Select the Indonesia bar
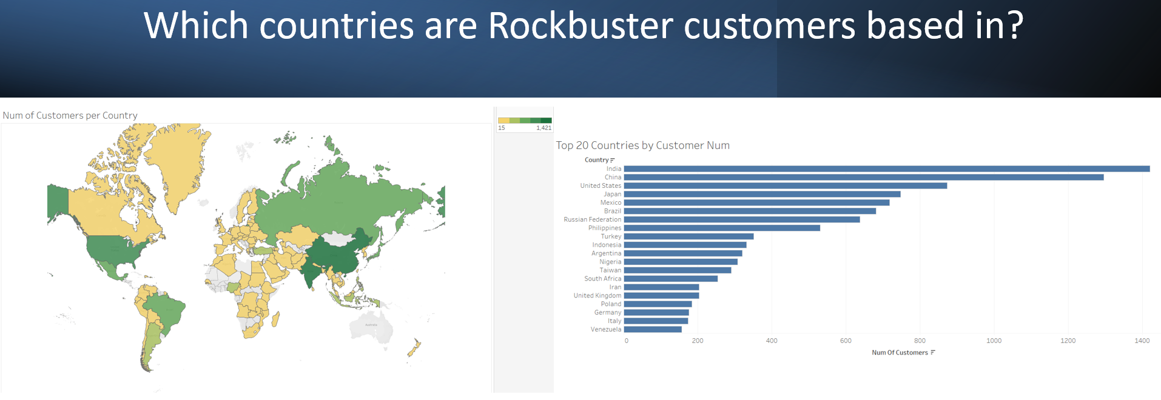This screenshot has width=1161, height=400. (x=685, y=245)
